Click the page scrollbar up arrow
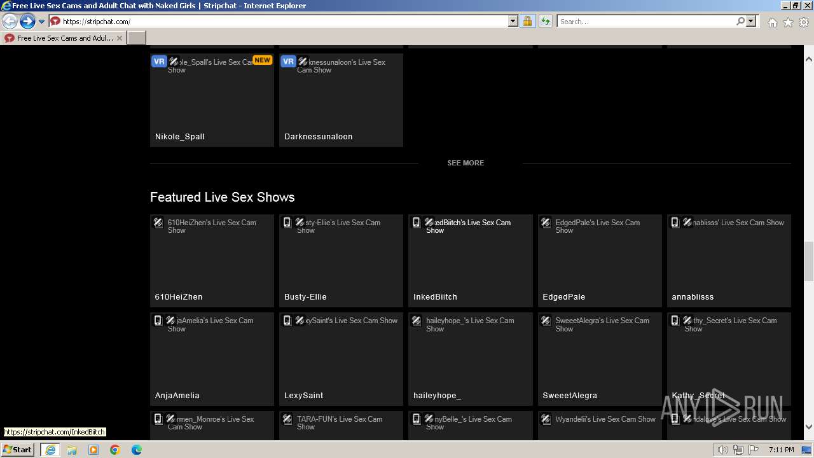Viewport: 814px width, 458px height. (x=809, y=59)
